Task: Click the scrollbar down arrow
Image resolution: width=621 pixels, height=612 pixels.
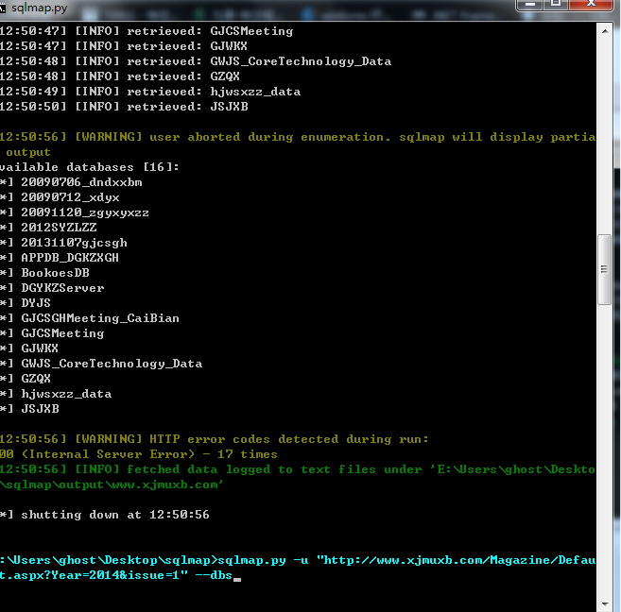Action: (x=605, y=604)
